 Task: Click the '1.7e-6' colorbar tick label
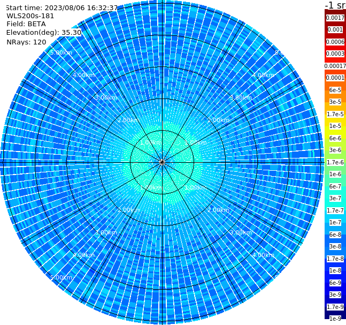(335, 162)
